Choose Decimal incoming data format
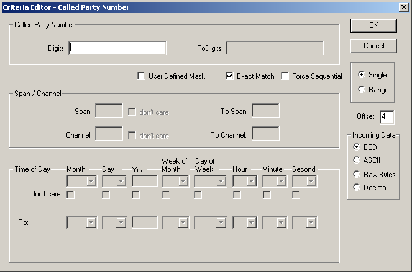The height and width of the screenshot is (272, 412). pos(357,188)
